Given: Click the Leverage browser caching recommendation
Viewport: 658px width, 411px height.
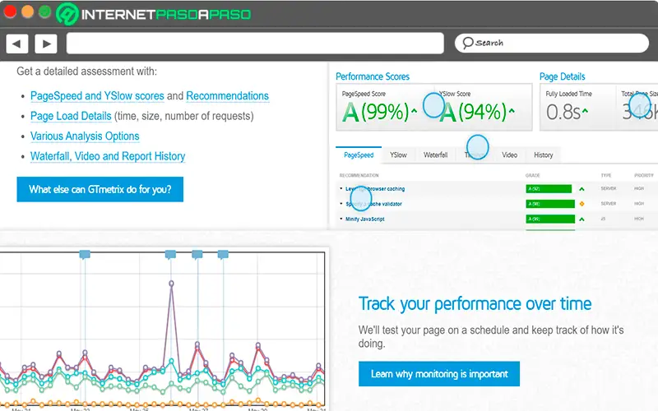Looking at the screenshot, I should (x=375, y=189).
